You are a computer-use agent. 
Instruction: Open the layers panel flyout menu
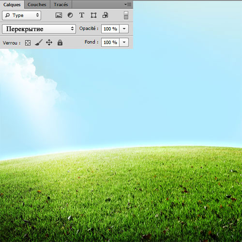[128, 5]
